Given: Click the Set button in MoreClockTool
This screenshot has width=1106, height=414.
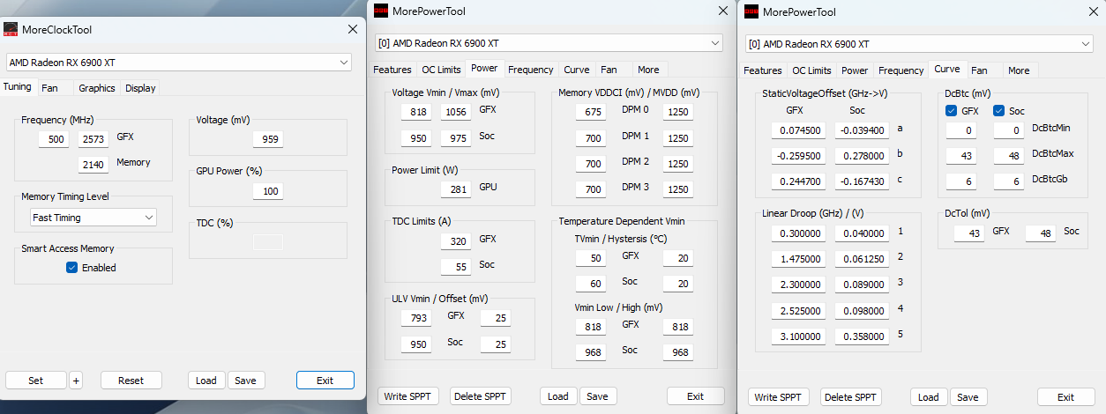Looking at the screenshot, I should 35,381.
